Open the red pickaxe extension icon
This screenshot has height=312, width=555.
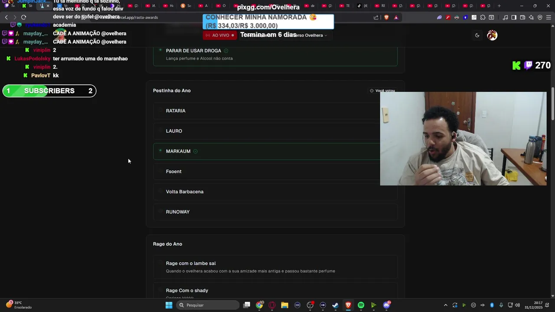448,17
